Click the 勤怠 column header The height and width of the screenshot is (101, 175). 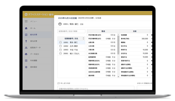tap(103, 31)
